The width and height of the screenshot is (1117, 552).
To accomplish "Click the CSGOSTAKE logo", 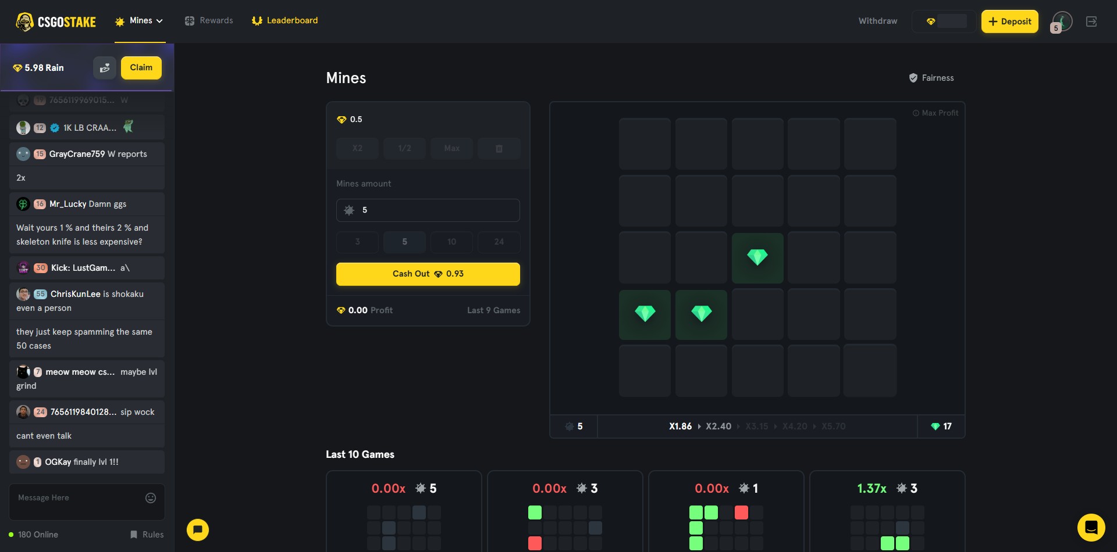I will (x=56, y=21).
